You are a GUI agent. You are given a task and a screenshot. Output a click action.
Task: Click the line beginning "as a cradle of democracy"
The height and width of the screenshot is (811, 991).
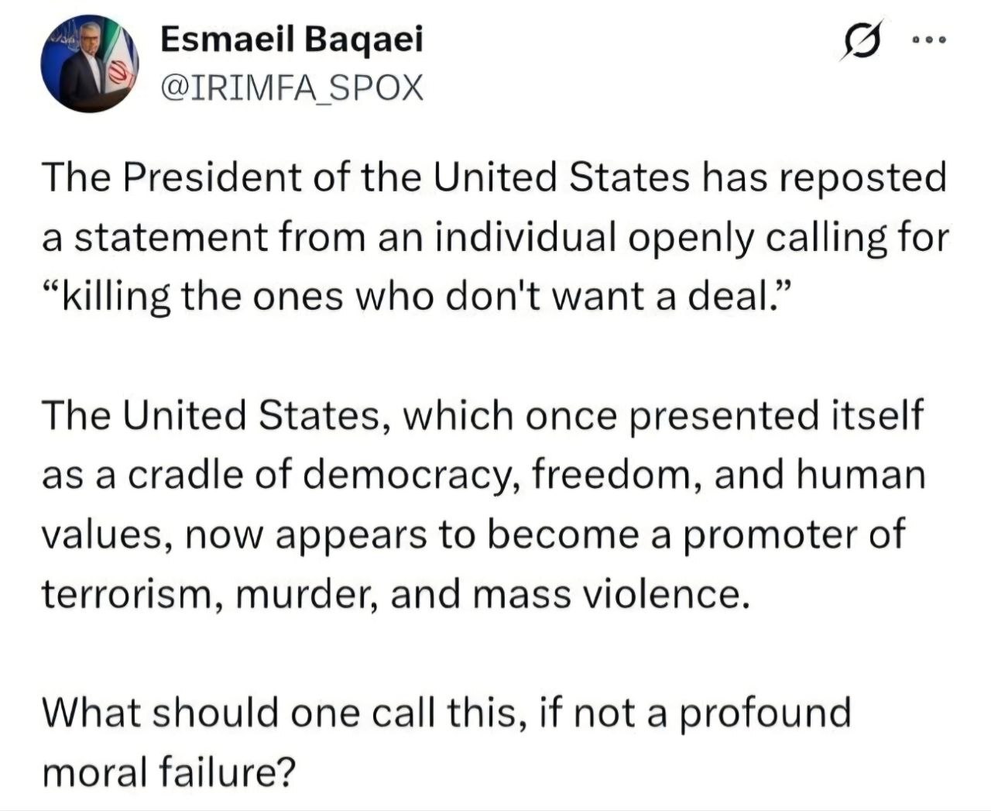click(482, 476)
